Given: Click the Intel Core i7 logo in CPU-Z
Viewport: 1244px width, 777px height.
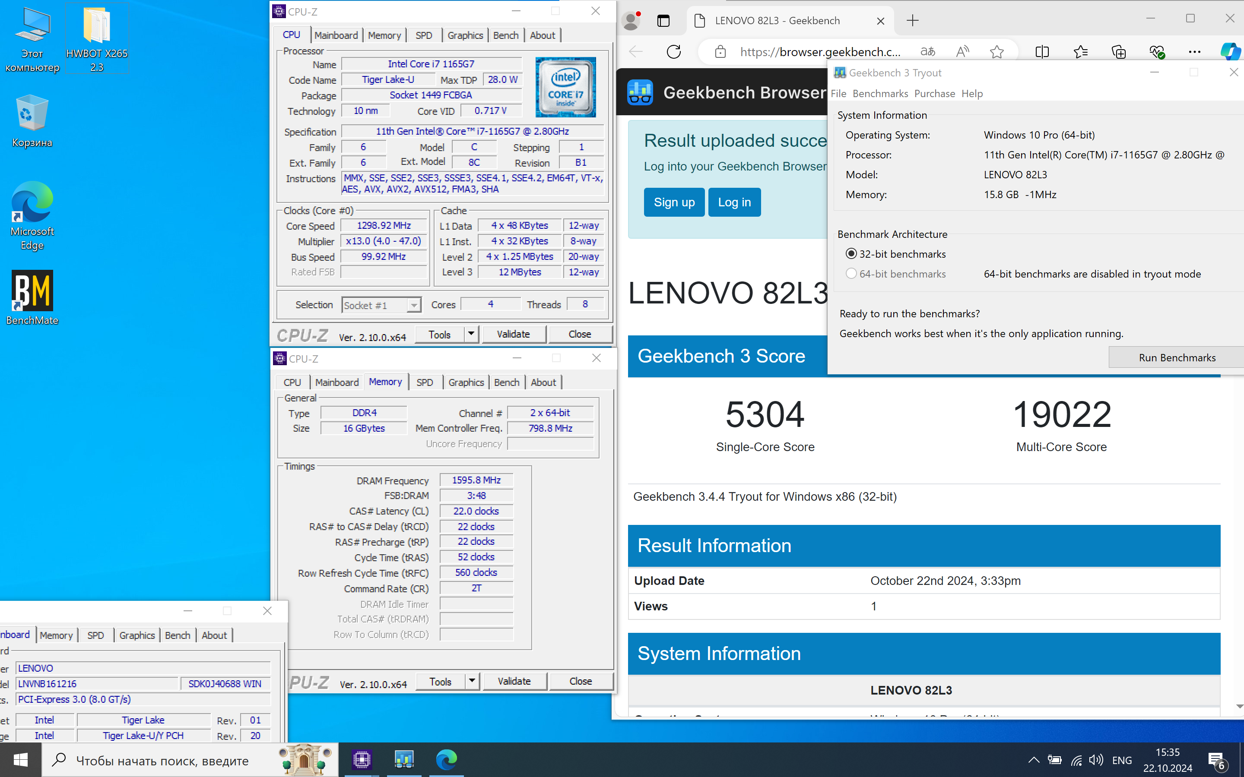Looking at the screenshot, I should click(565, 87).
